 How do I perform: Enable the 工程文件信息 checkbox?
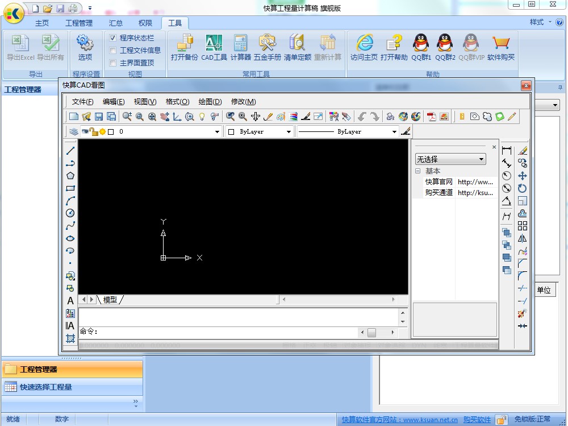click(x=113, y=51)
